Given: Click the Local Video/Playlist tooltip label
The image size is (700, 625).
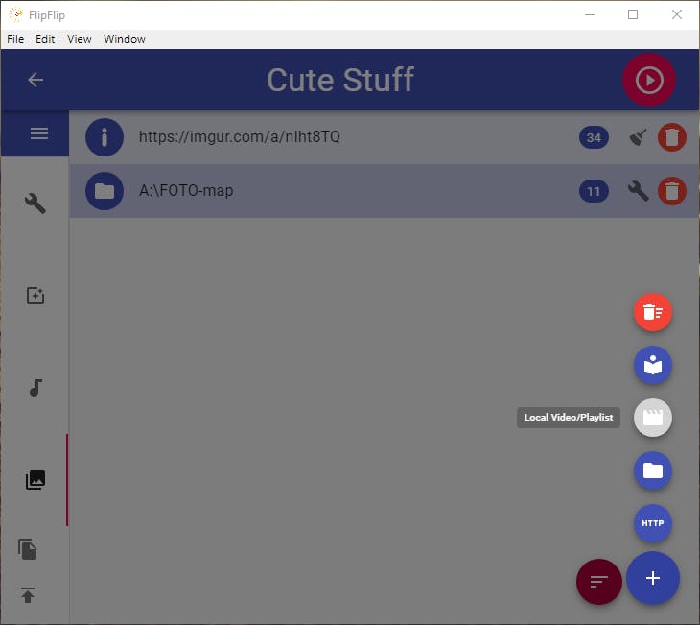Looking at the screenshot, I should tap(569, 418).
